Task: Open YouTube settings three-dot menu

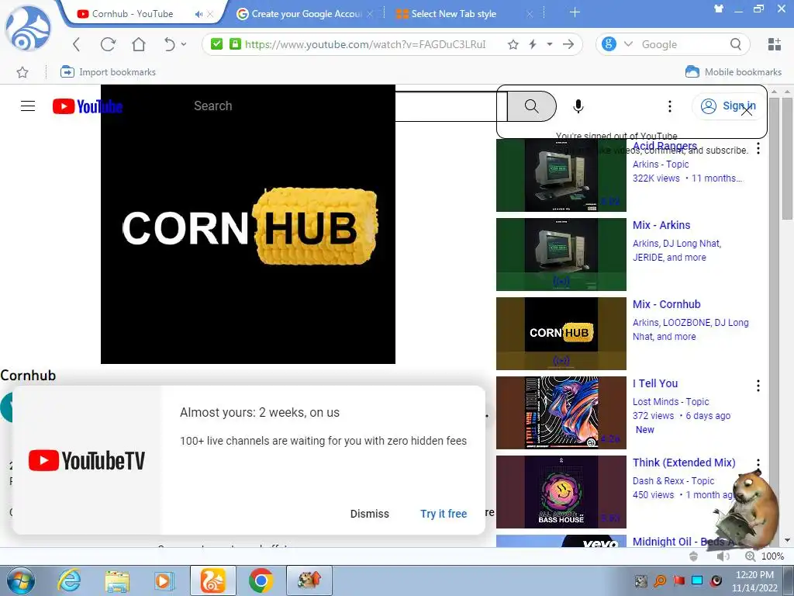Action: pos(669,106)
